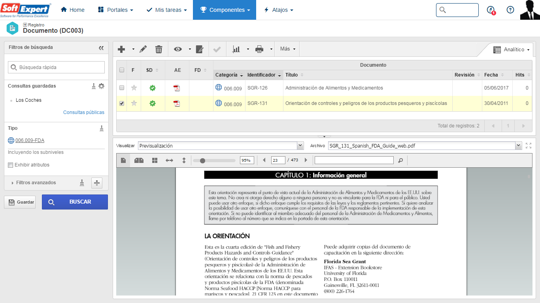This screenshot has height=303, width=540.
Task: Click the pencil edit icon in toolbar
Action: tap(143, 49)
